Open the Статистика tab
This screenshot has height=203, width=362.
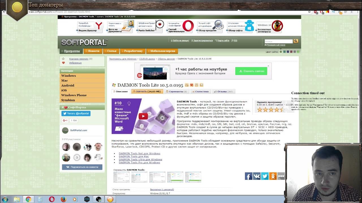[201, 91]
